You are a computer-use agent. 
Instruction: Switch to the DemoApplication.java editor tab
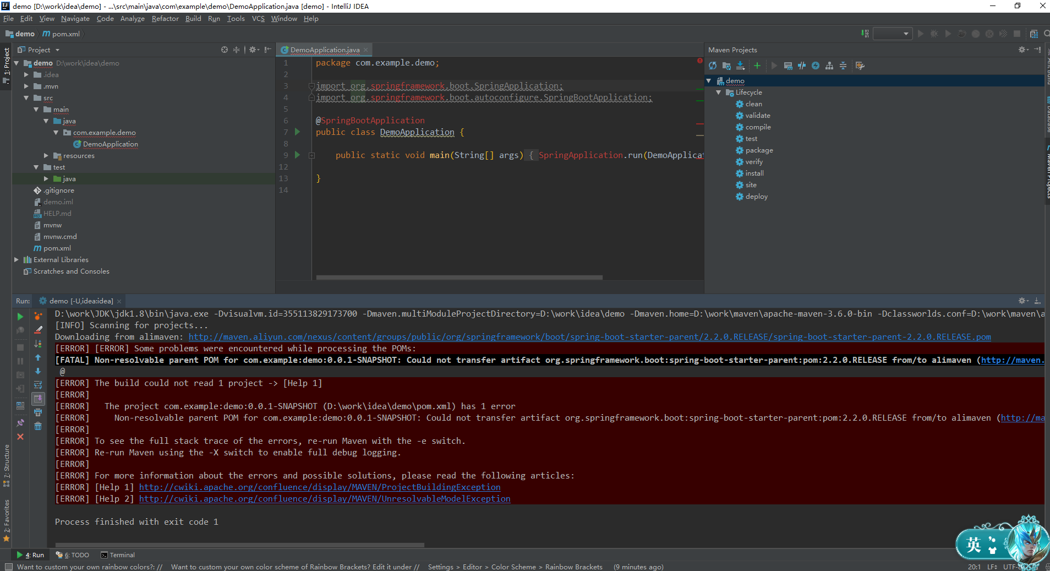point(324,50)
